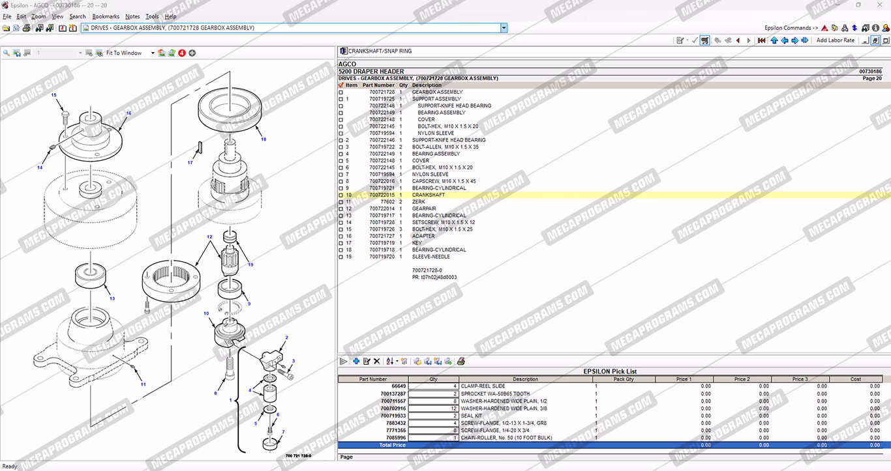Open the Fit To Window zoom dropdown
891x471 pixels.
153,53
